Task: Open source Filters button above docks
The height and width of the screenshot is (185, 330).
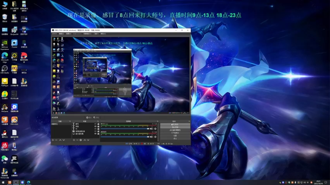Action: [96, 118]
